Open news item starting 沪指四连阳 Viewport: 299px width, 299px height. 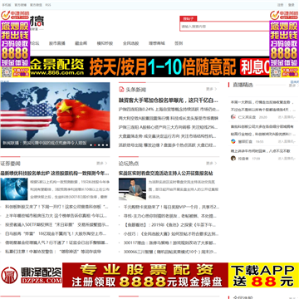(169, 110)
